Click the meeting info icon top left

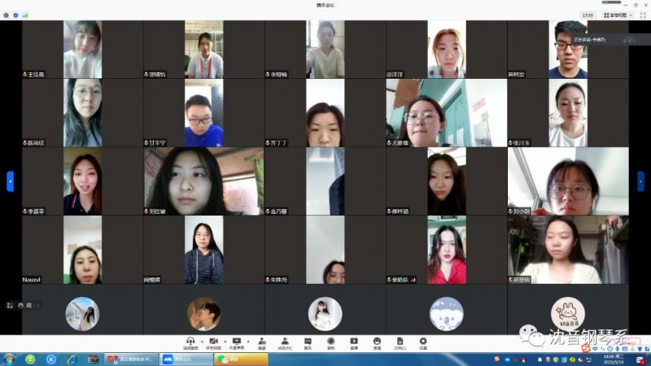pos(7,15)
